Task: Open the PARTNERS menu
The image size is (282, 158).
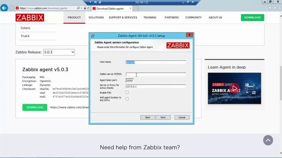Action: (x=171, y=18)
